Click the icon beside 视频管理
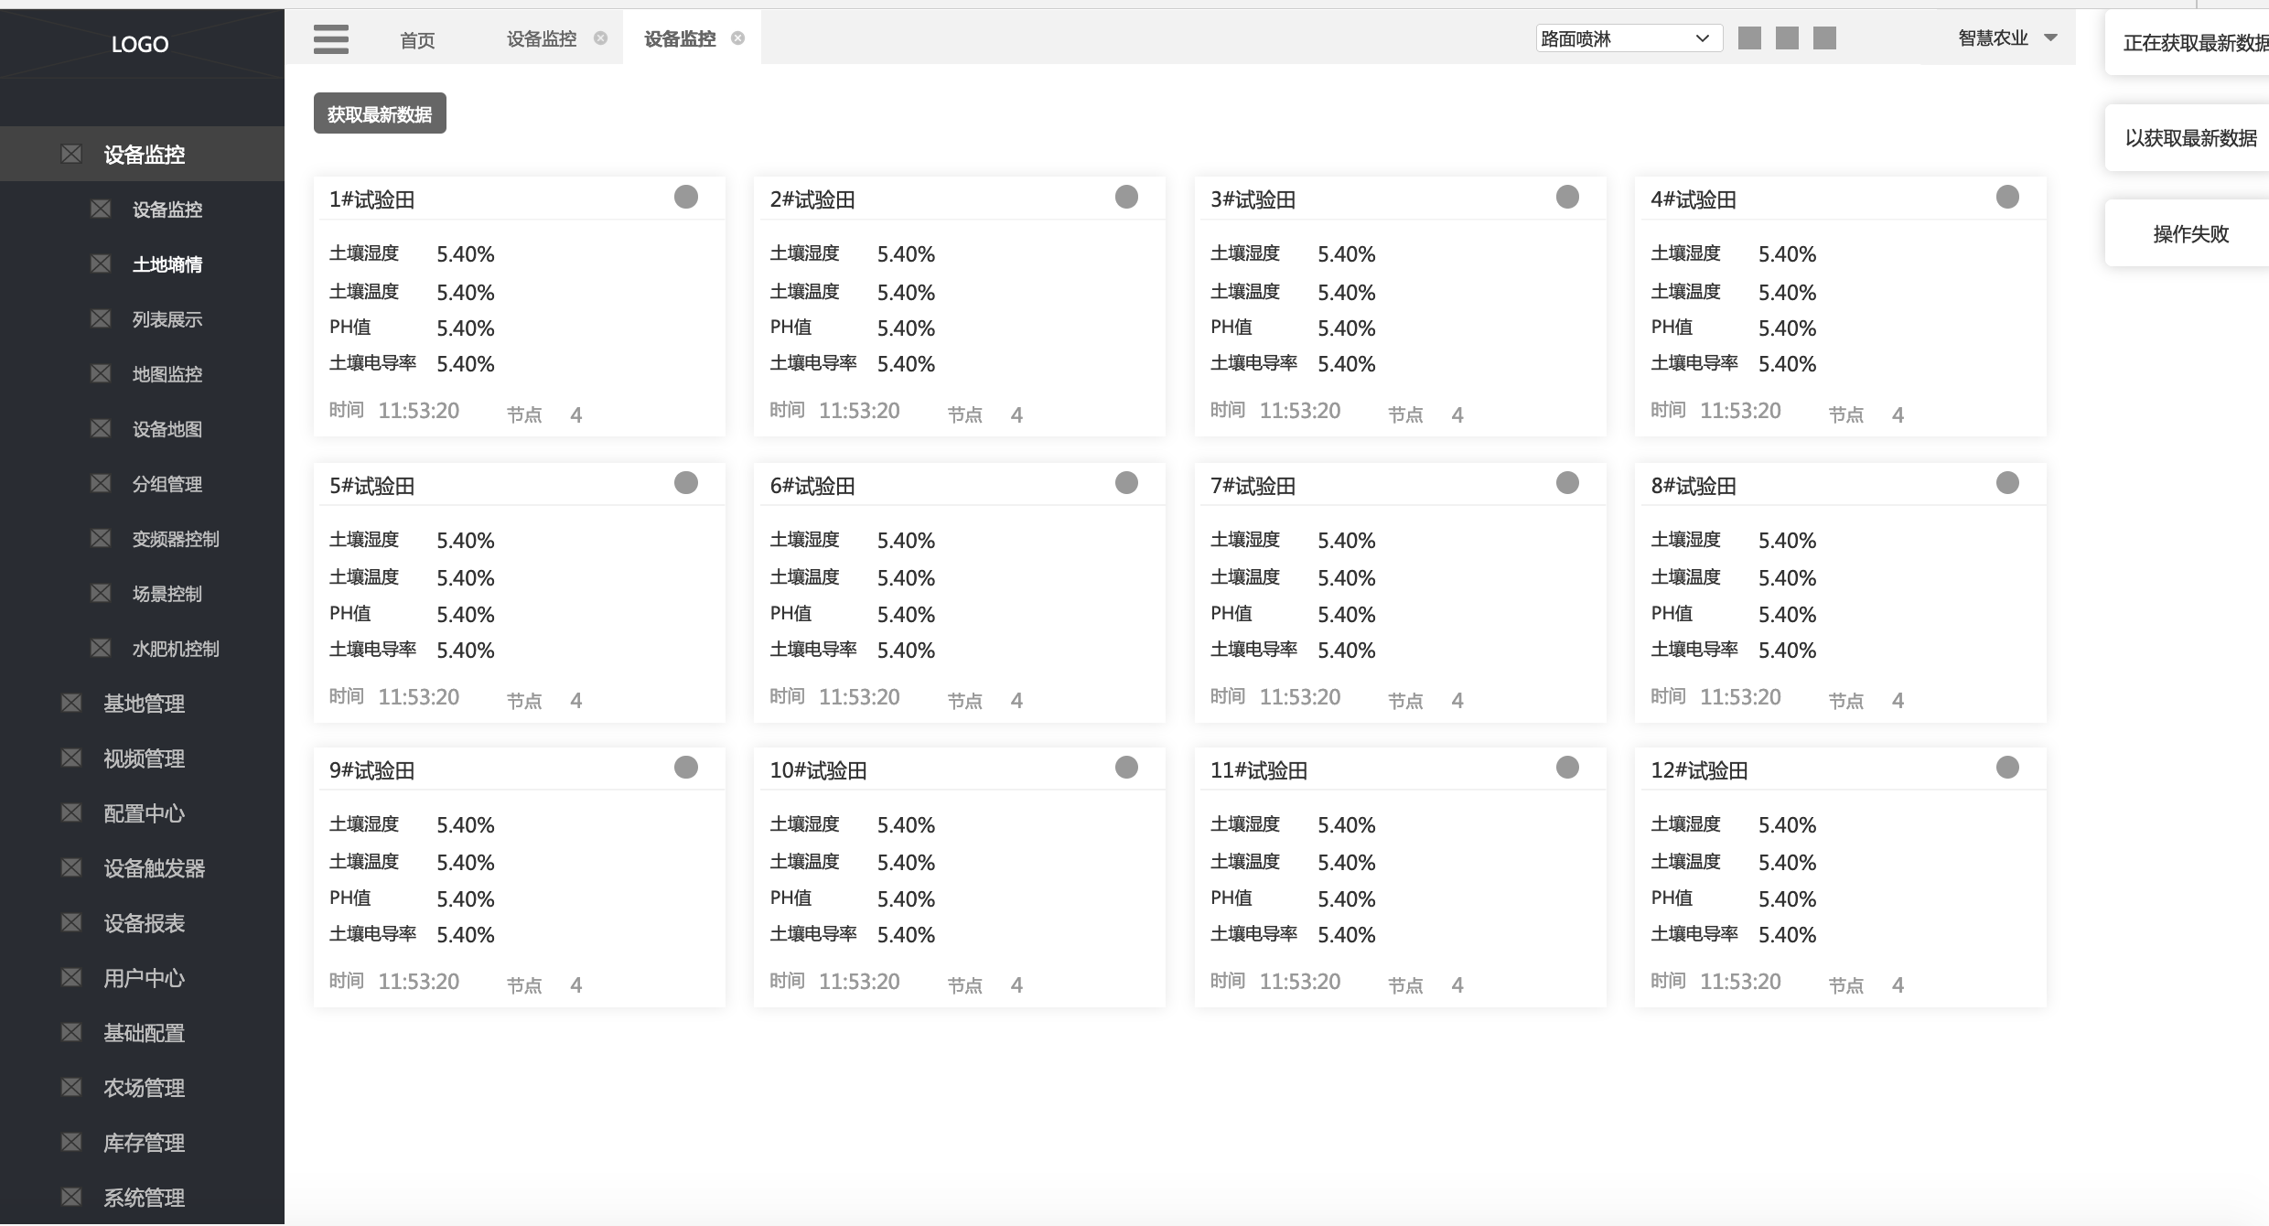This screenshot has height=1226, width=2269. [71, 758]
